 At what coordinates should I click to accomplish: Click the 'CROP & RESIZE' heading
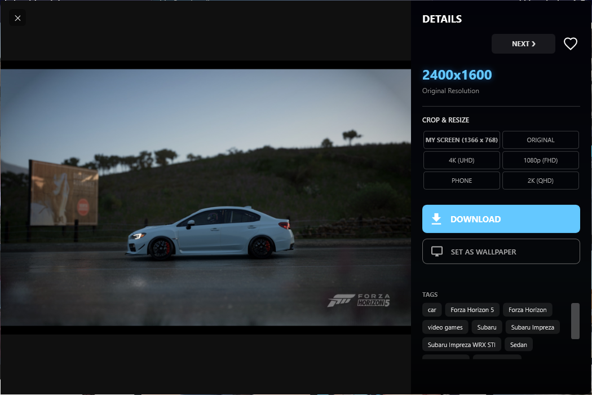[x=445, y=120]
